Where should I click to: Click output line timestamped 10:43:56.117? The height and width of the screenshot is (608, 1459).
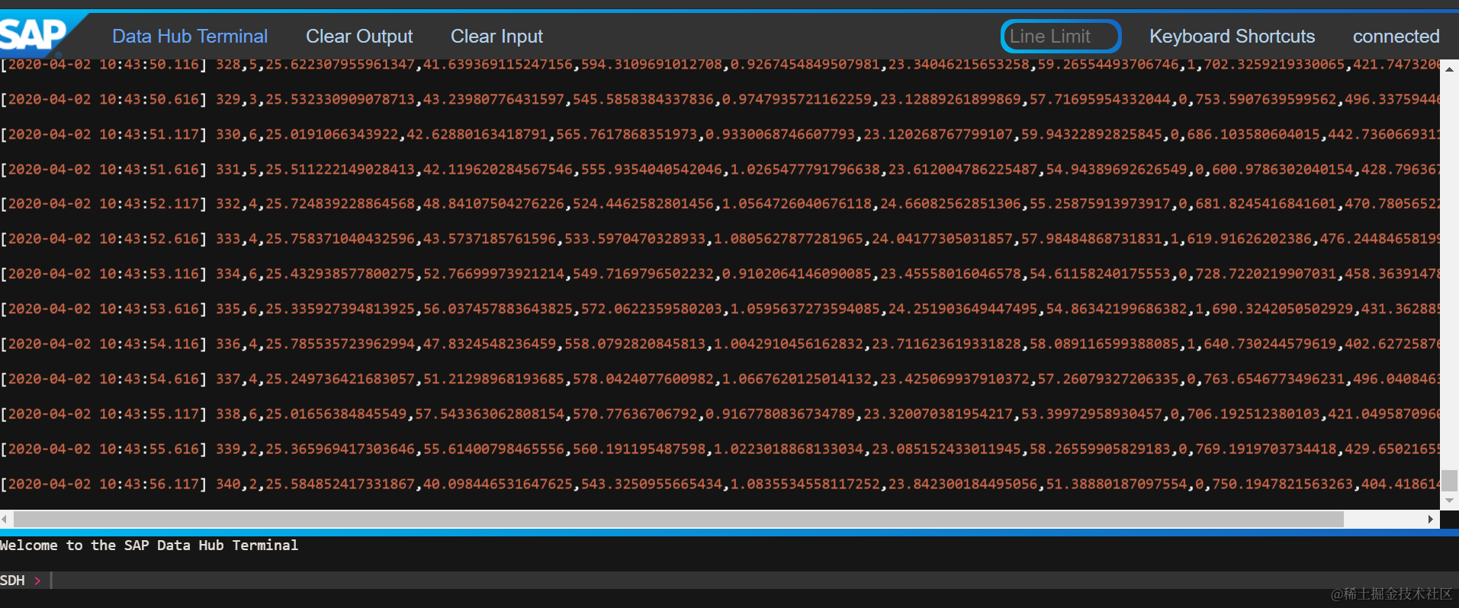[720, 484]
